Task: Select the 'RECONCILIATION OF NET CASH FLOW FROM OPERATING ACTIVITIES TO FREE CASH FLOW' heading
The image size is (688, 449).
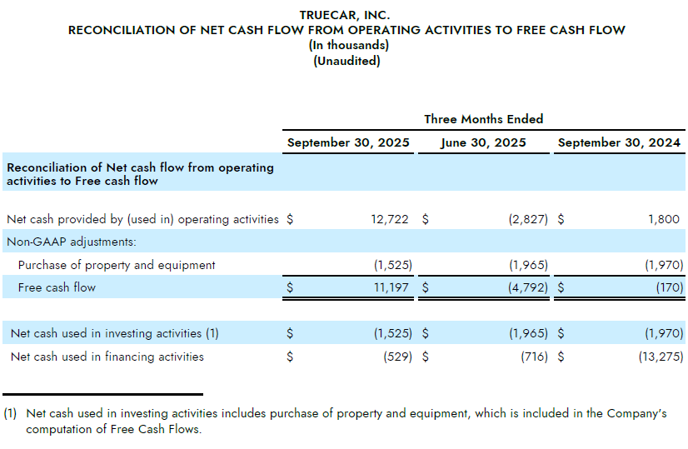Action: tap(346, 30)
